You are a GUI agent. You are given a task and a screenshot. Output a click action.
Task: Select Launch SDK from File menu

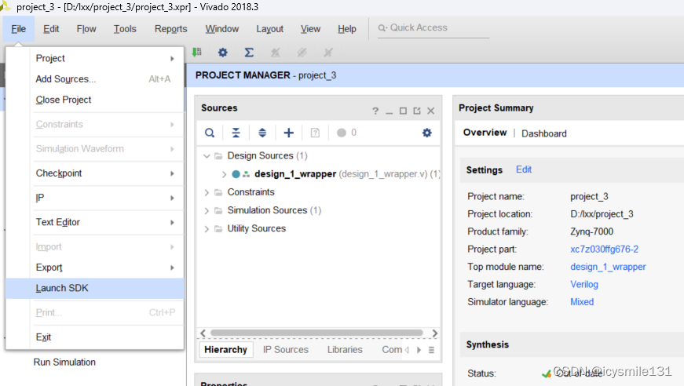(x=95, y=289)
